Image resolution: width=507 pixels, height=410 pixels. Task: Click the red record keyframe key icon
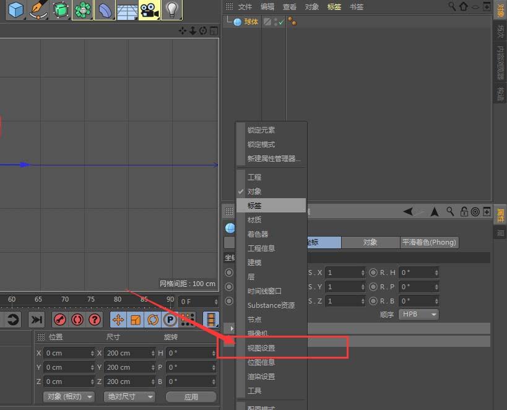click(x=60, y=320)
